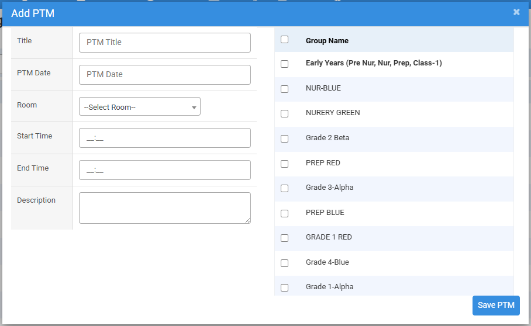Check the Early Years group checkbox

point(284,64)
